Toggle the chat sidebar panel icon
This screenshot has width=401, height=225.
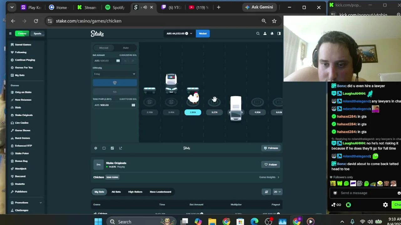tap(279, 33)
